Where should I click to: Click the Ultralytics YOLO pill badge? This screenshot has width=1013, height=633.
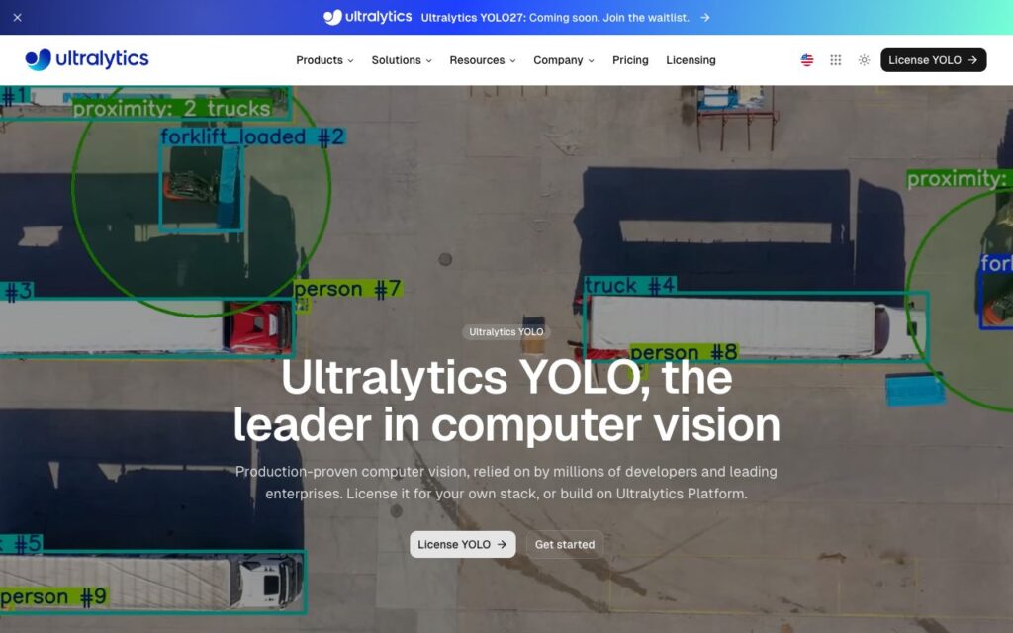pyautogui.click(x=506, y=332)
